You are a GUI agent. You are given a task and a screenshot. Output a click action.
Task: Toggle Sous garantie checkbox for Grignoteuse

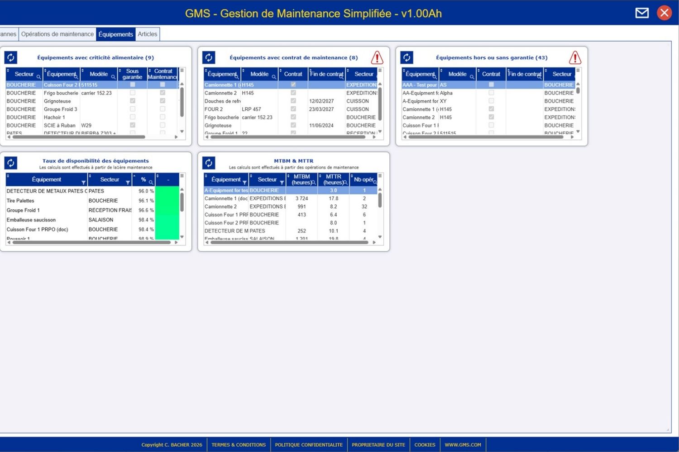(133, 101)
